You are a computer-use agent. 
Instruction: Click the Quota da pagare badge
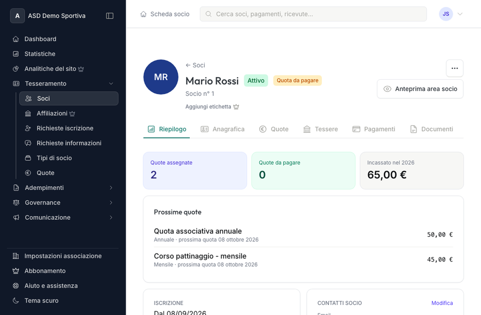click(x=297, y=80)
